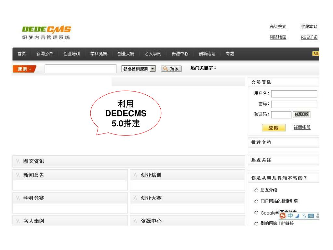Click the 创业培训 section heading in content area
This screenshot has width=333, height=250.
(x=151, y=175)
